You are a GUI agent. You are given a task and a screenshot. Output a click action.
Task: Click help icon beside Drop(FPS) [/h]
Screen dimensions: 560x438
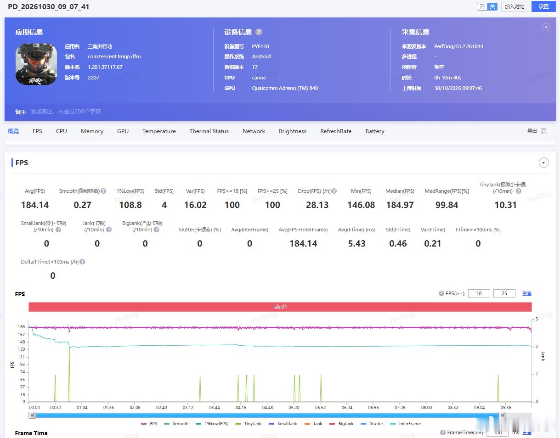(334, 191)
